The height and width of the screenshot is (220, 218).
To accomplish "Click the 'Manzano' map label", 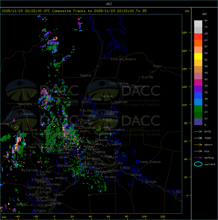I will coord(22,204).
